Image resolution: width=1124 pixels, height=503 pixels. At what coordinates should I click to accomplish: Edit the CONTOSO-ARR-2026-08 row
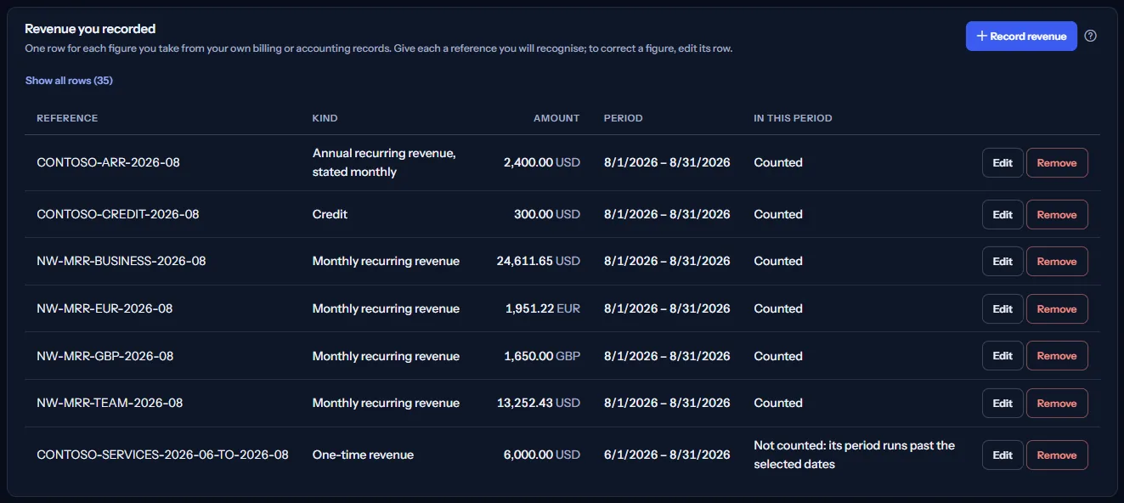pos(1003,163)
